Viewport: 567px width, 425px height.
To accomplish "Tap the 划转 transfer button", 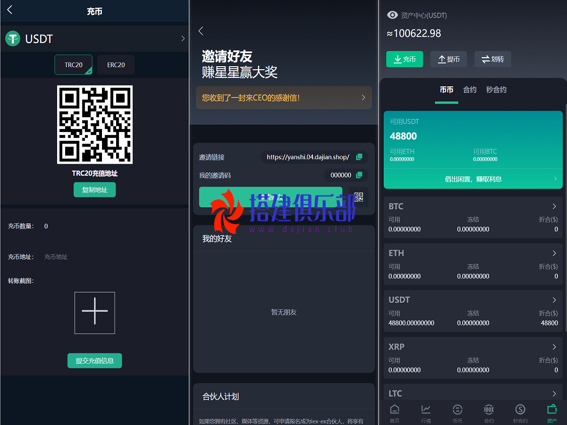I will point(493,59).
